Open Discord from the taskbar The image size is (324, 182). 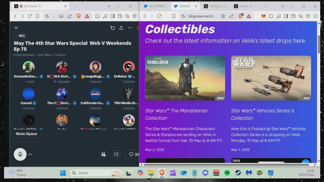click(205, 173)
